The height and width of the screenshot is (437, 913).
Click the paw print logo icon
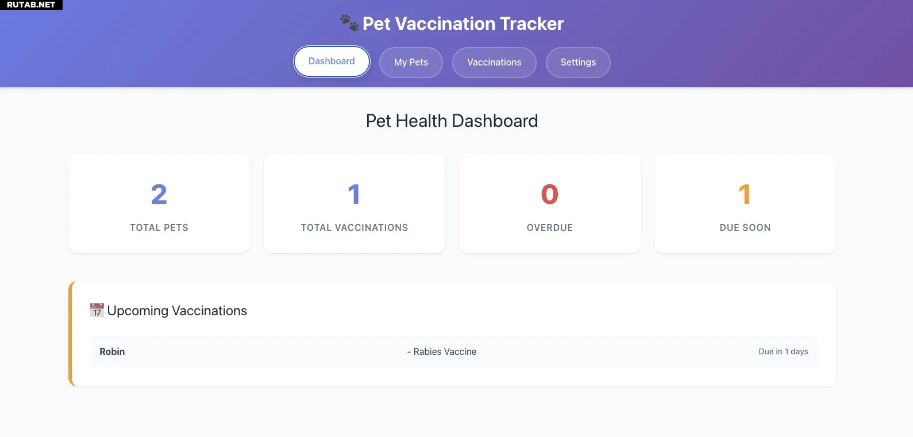point(349,23)
